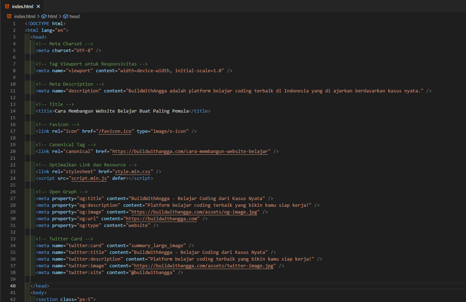
Task: Click line number 14 in the gutter
Action: pyautogui.click(x=13, y=111)
